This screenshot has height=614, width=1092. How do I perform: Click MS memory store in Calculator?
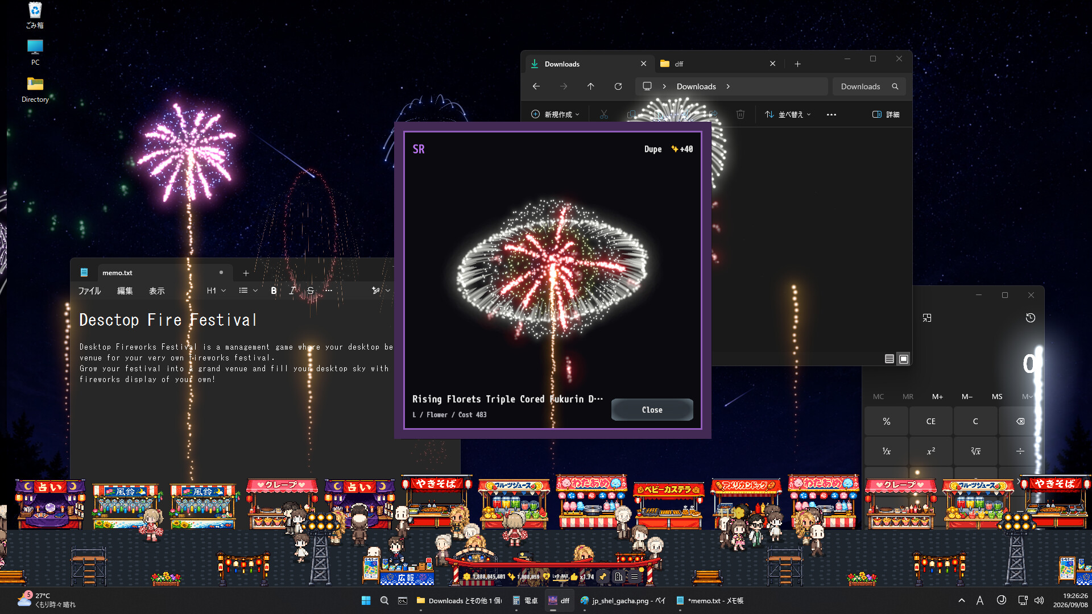[x=997, y=396]
